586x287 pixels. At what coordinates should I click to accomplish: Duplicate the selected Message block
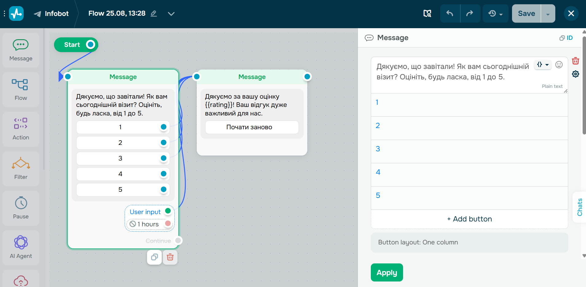click(x=154, y=257)
